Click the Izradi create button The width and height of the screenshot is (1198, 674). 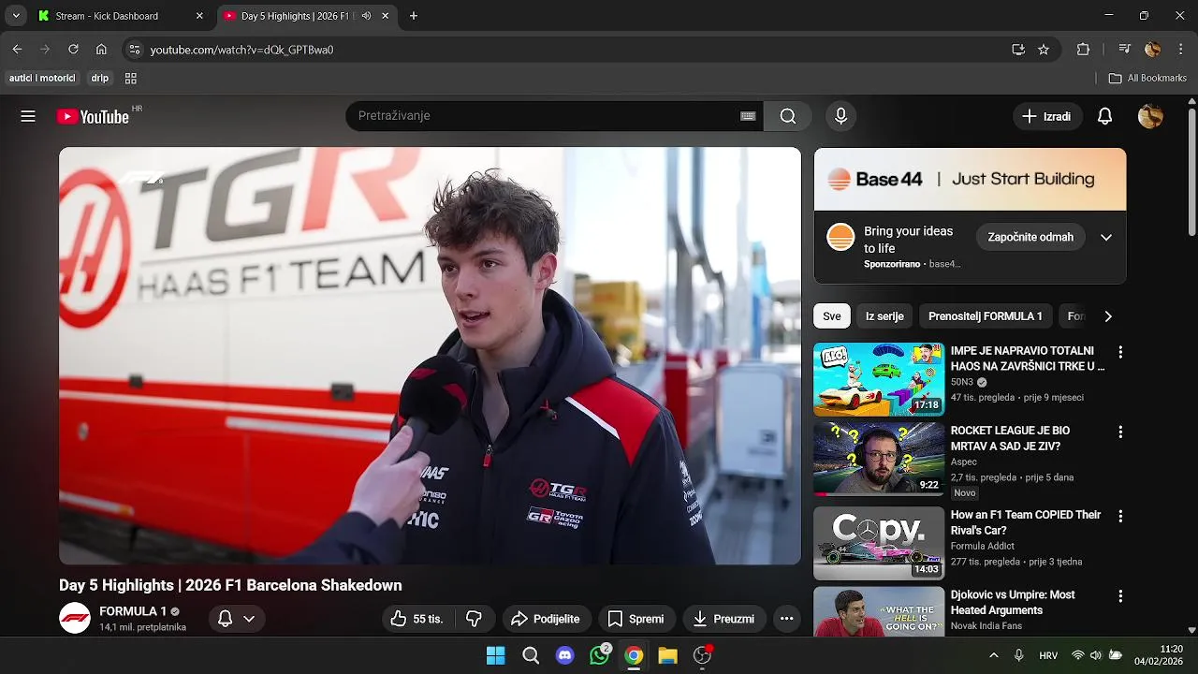pyautogui.click(x=1046, y=116)
